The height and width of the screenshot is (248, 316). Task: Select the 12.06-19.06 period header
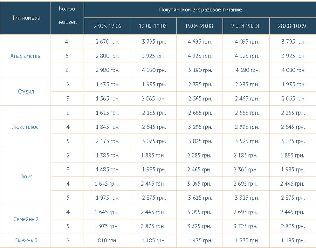pos(153,26)
